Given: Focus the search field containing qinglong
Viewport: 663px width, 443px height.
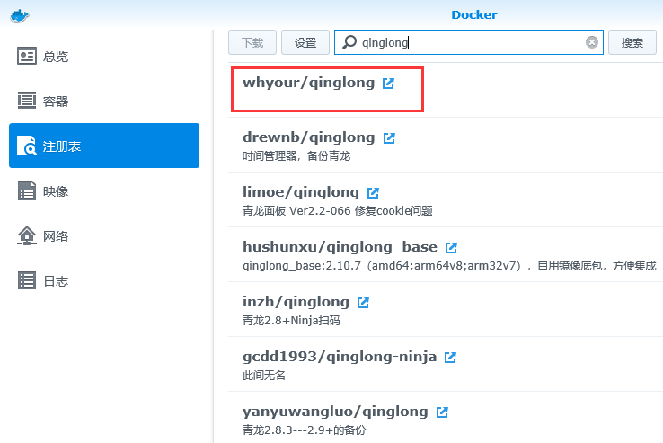Looking at the screenshot, I should 468,42.
